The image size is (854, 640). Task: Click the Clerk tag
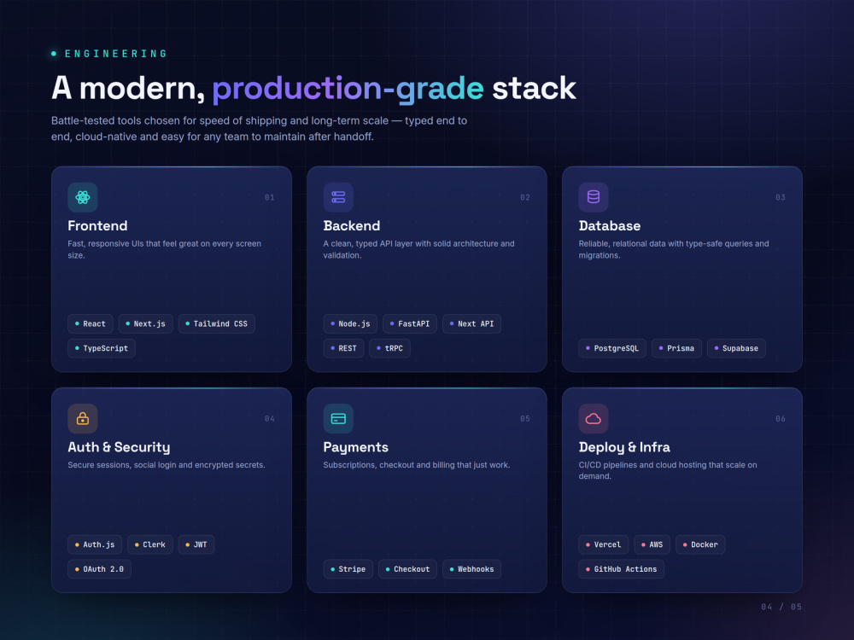[x=149, y=544]
